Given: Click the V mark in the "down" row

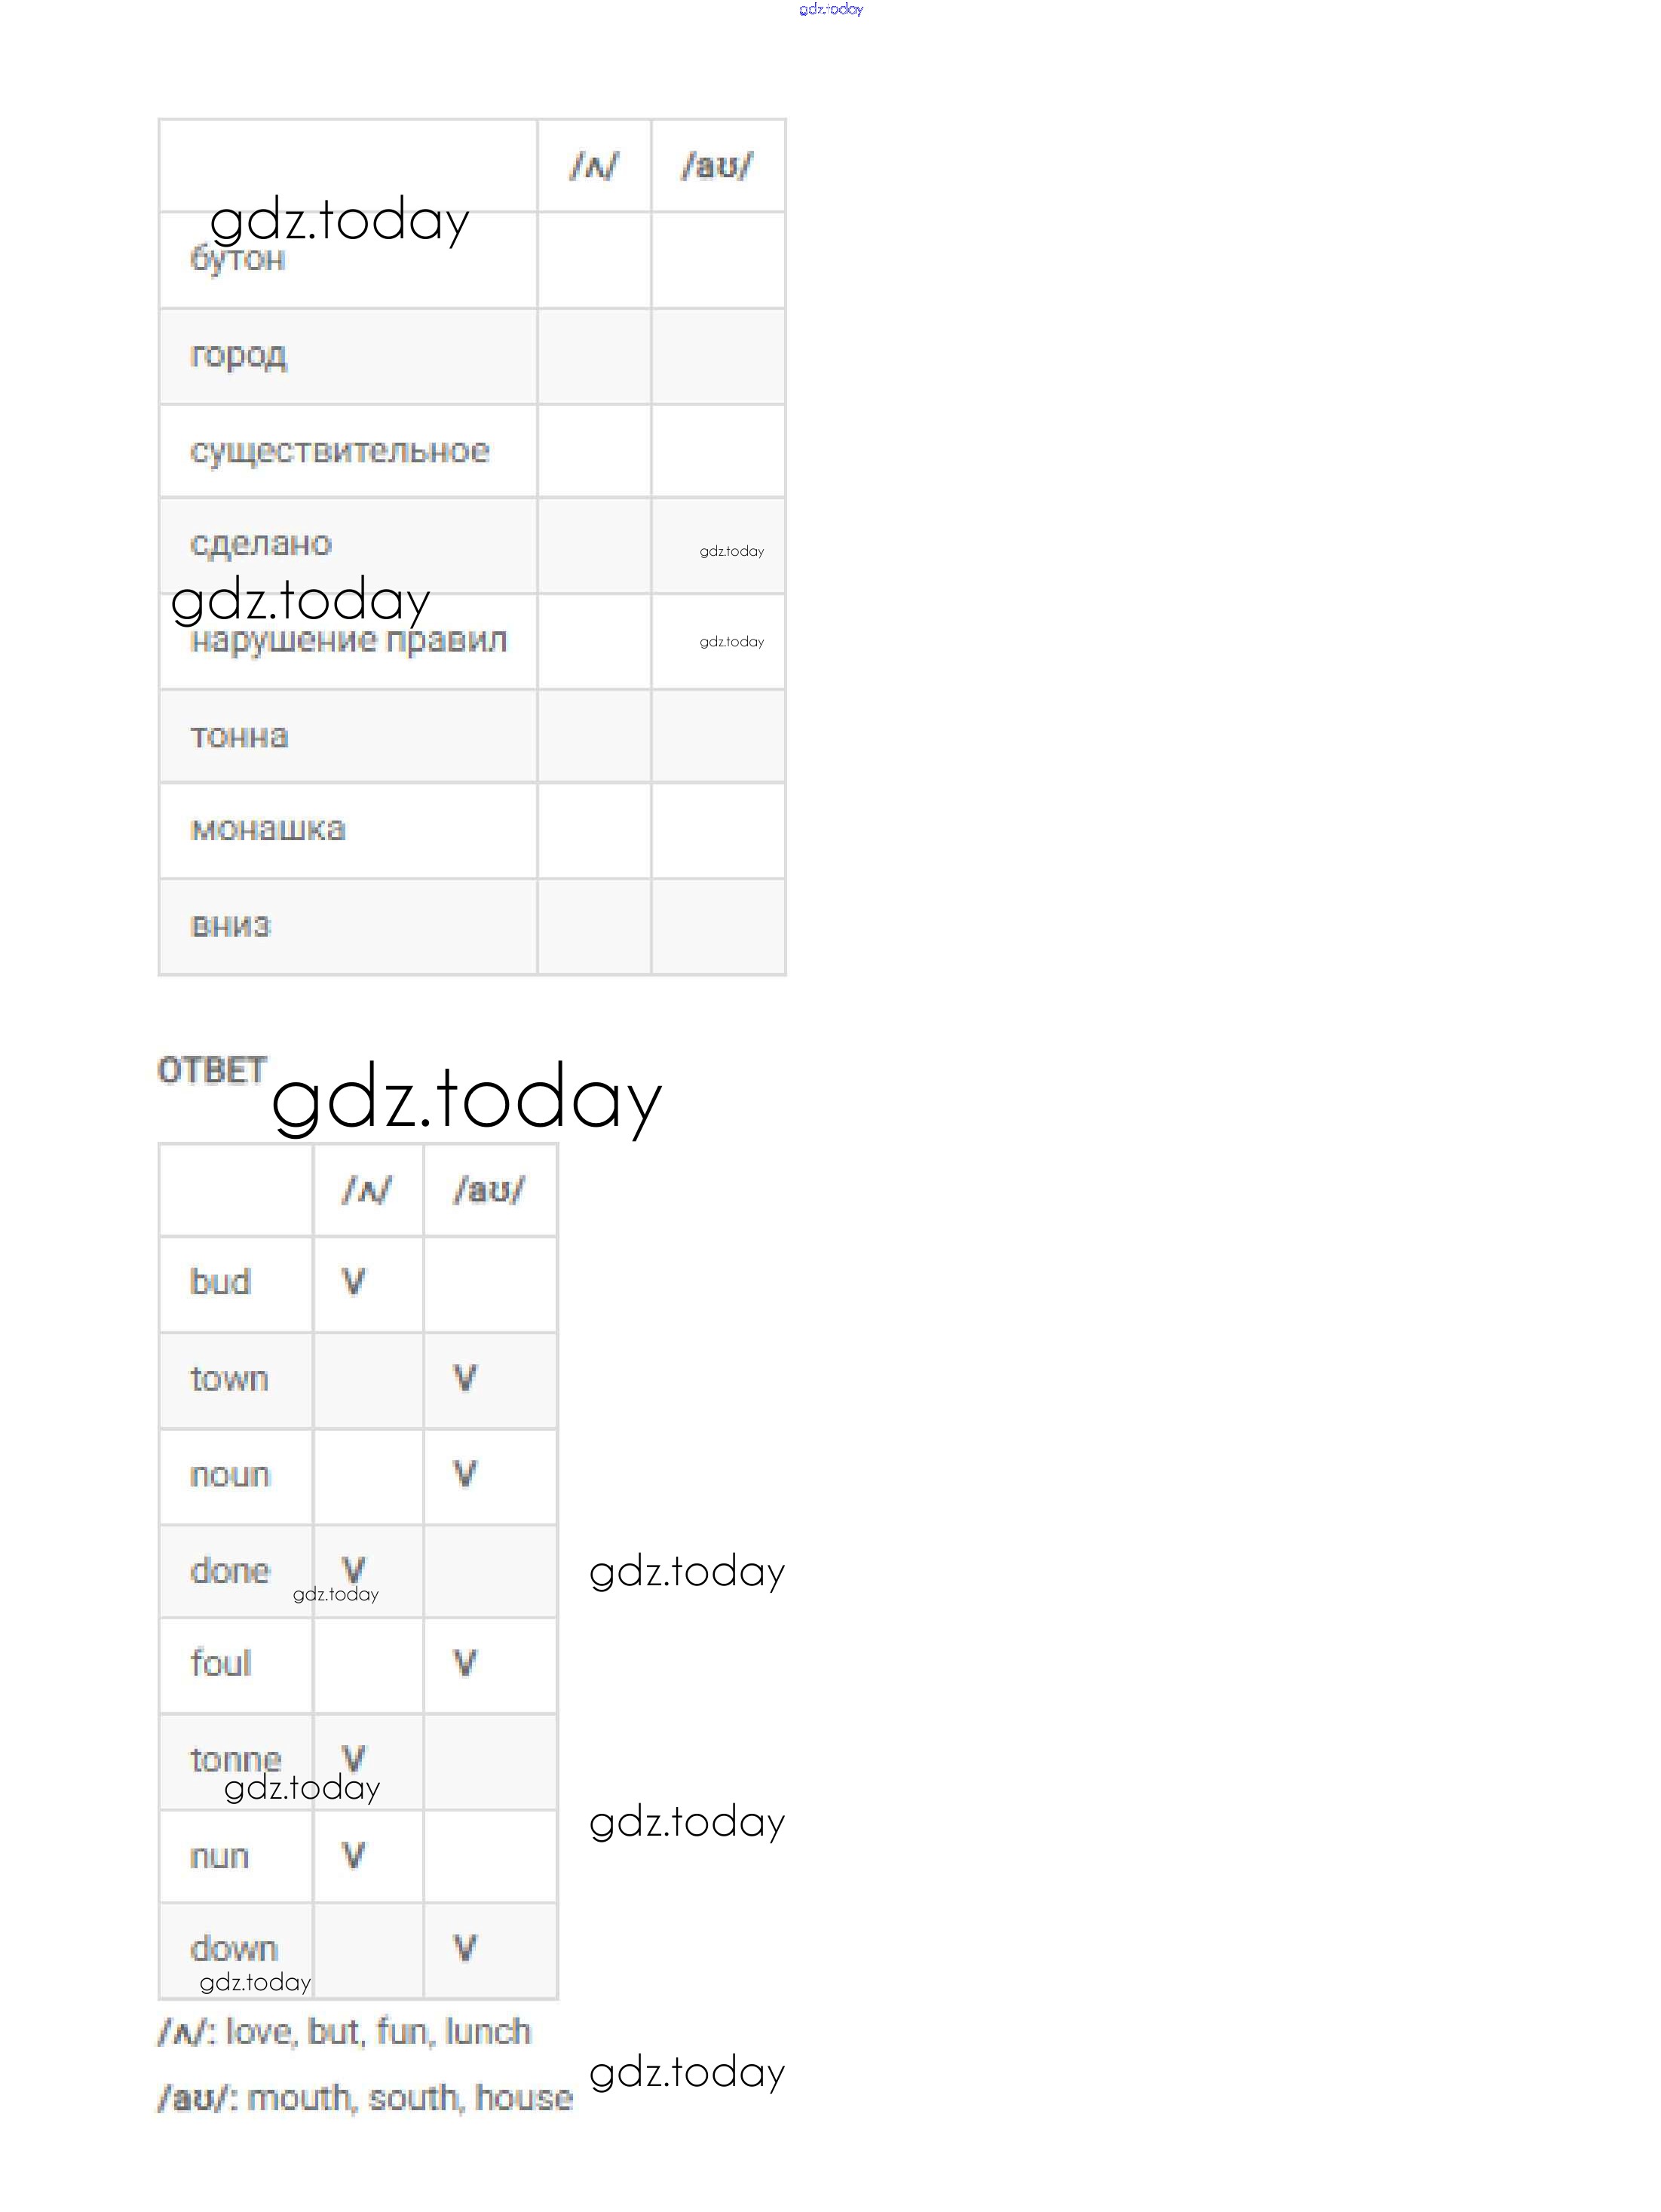Looking at the screenshot, I should coord(465,1948).
